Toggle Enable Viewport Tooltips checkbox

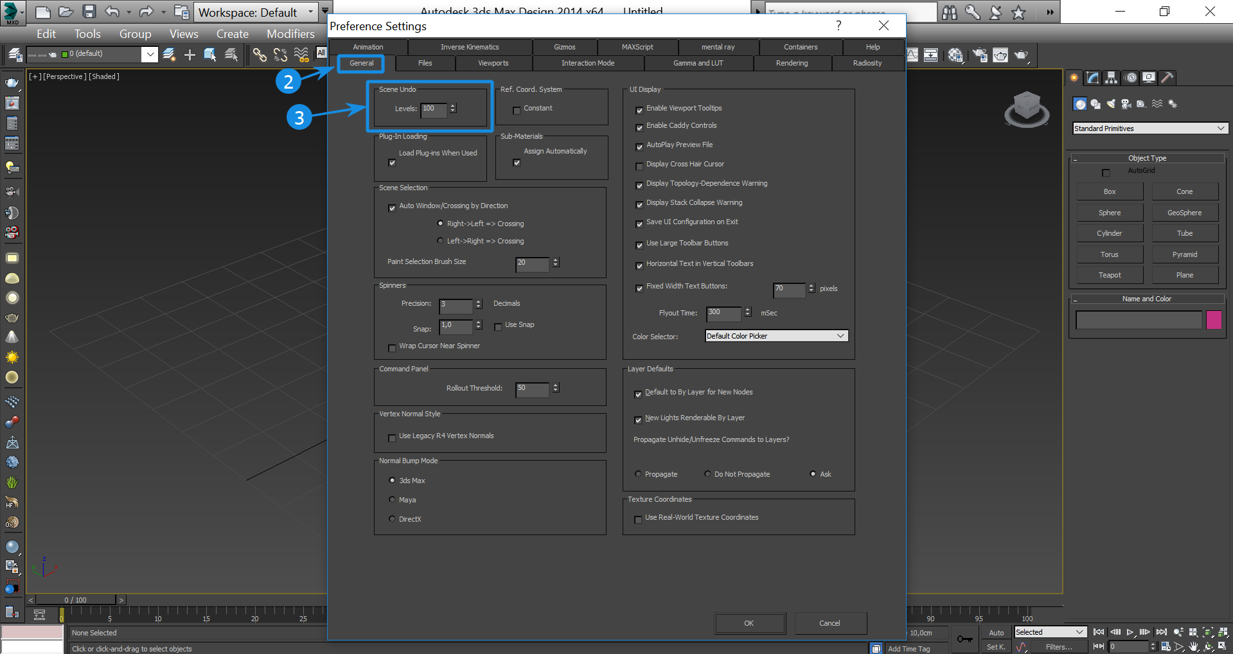(x=639, y=110)
